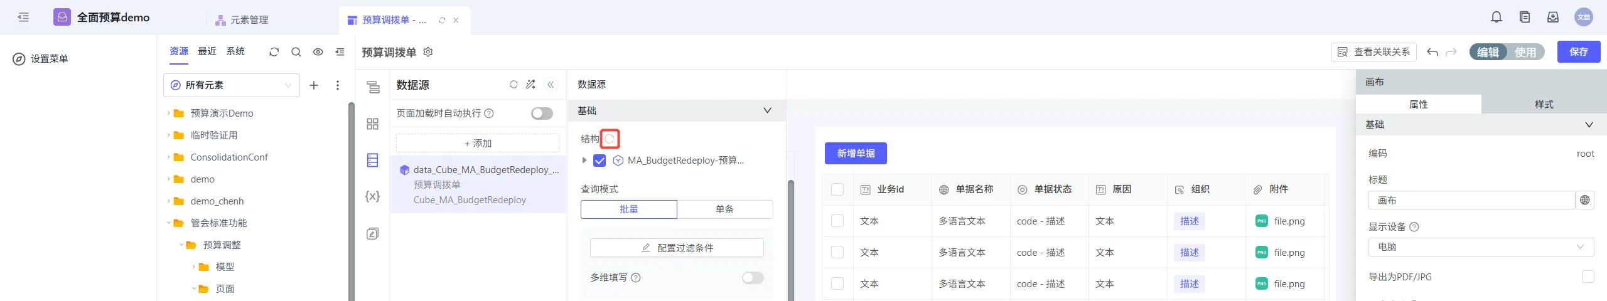The height and width of the screenshot is (301, 1607).
Task: Click the 保存 button
Action: [1579, 52]
